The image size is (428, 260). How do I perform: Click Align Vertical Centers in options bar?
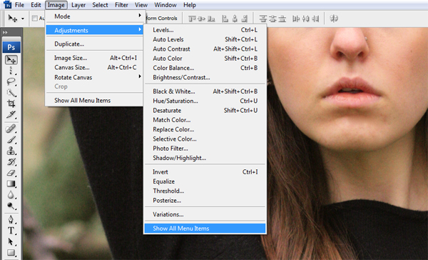(x=201, y=19)
